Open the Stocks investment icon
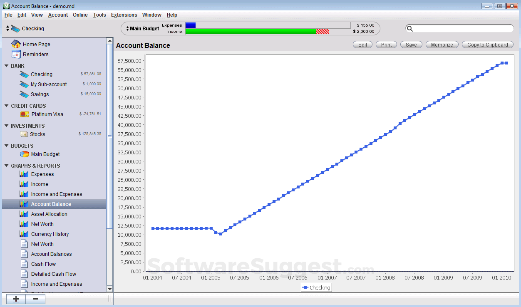The height and width of the screenshot is (307, 521). tap(24, 134)
